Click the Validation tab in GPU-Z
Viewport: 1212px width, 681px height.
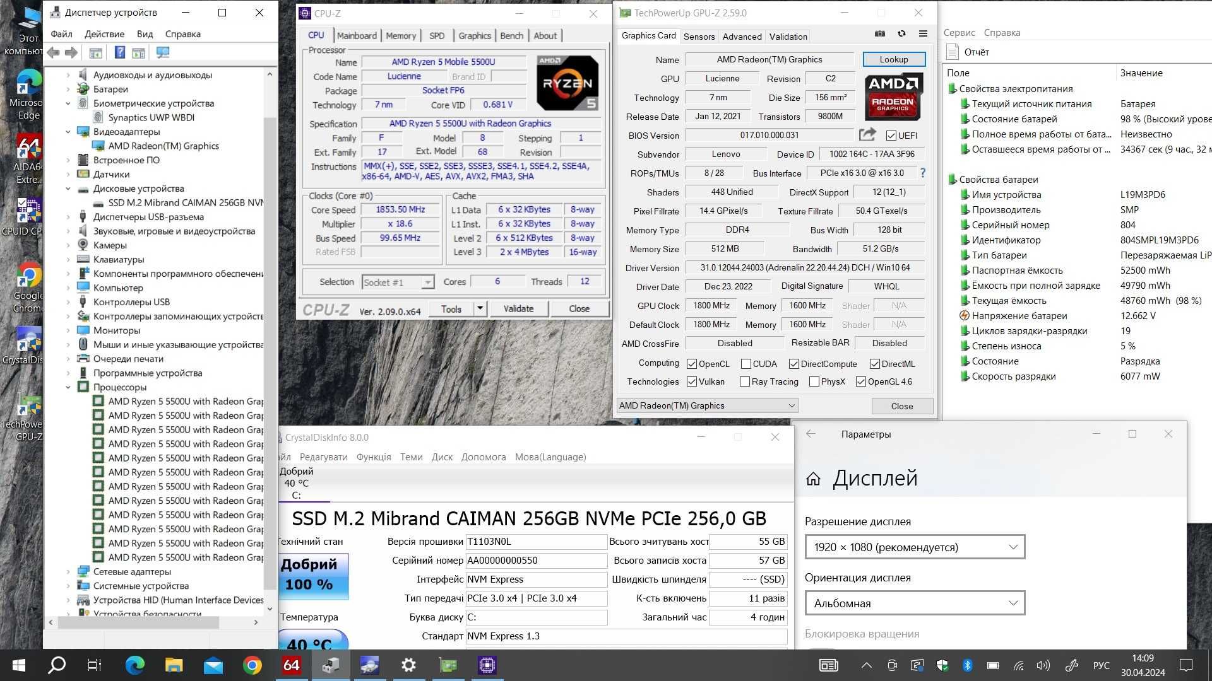coord(788,37)
